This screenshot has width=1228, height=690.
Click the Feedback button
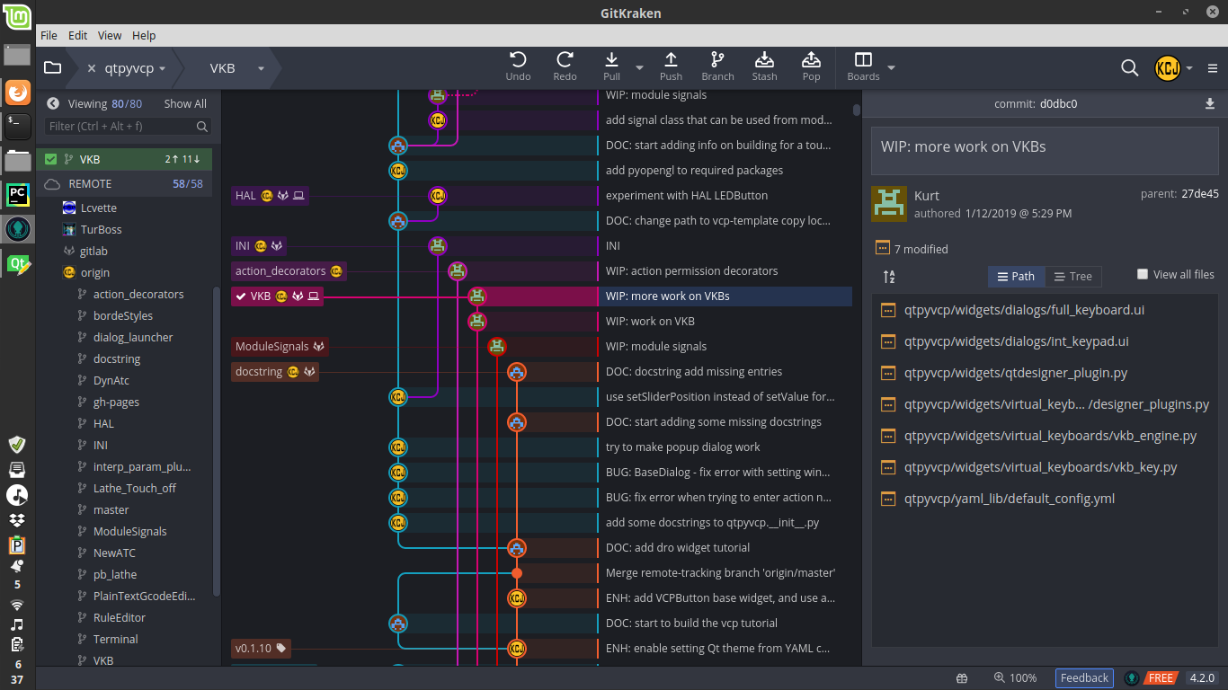(1084, 678)
